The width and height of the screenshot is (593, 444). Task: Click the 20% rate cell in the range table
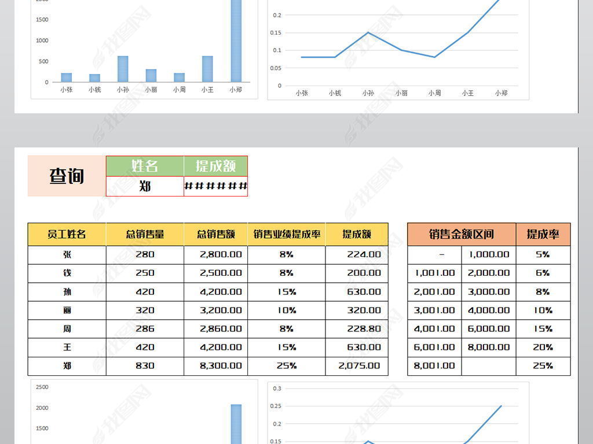click(x=543, y=347)
